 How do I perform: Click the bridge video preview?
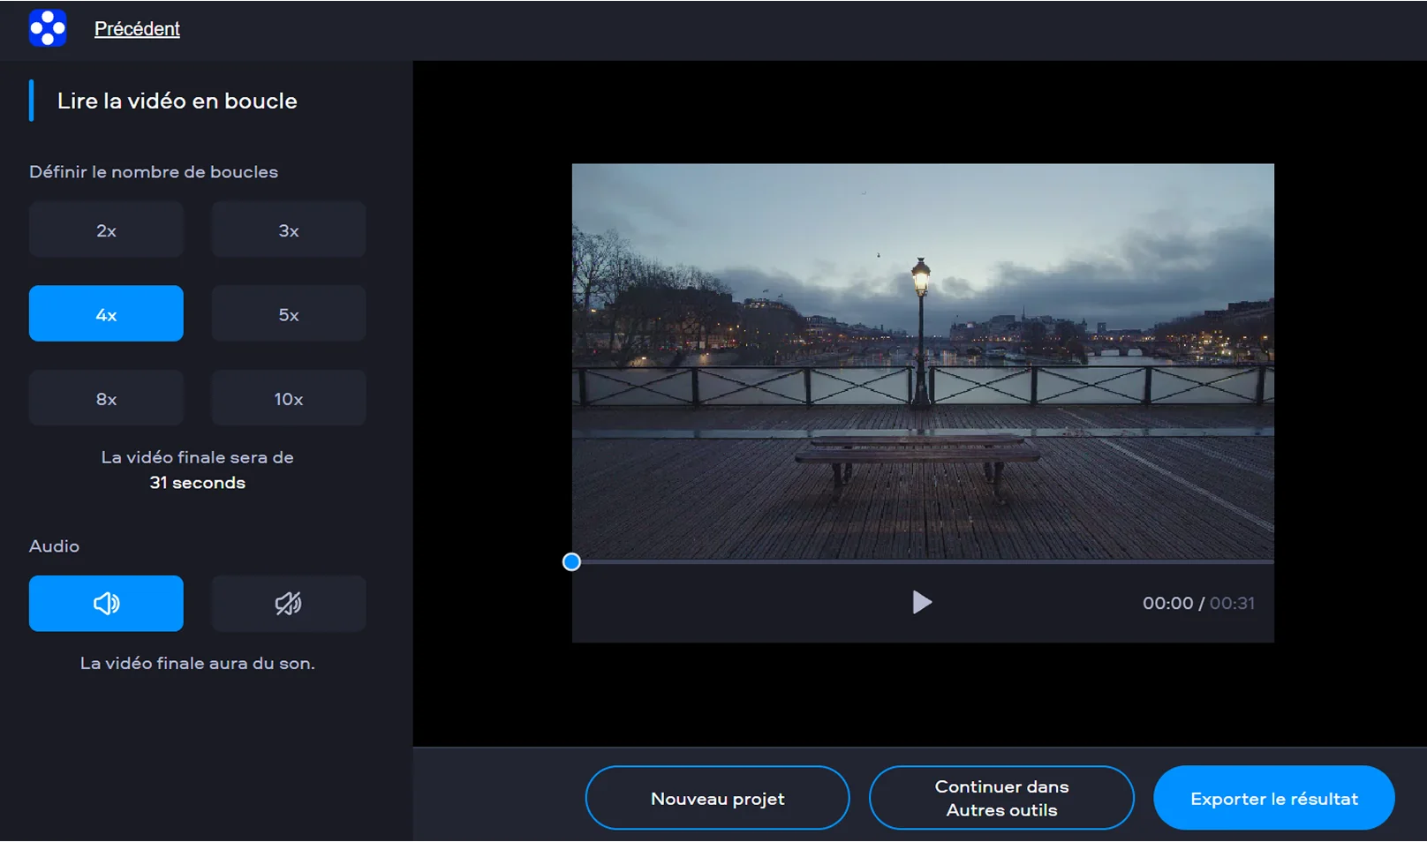point(923,362)
